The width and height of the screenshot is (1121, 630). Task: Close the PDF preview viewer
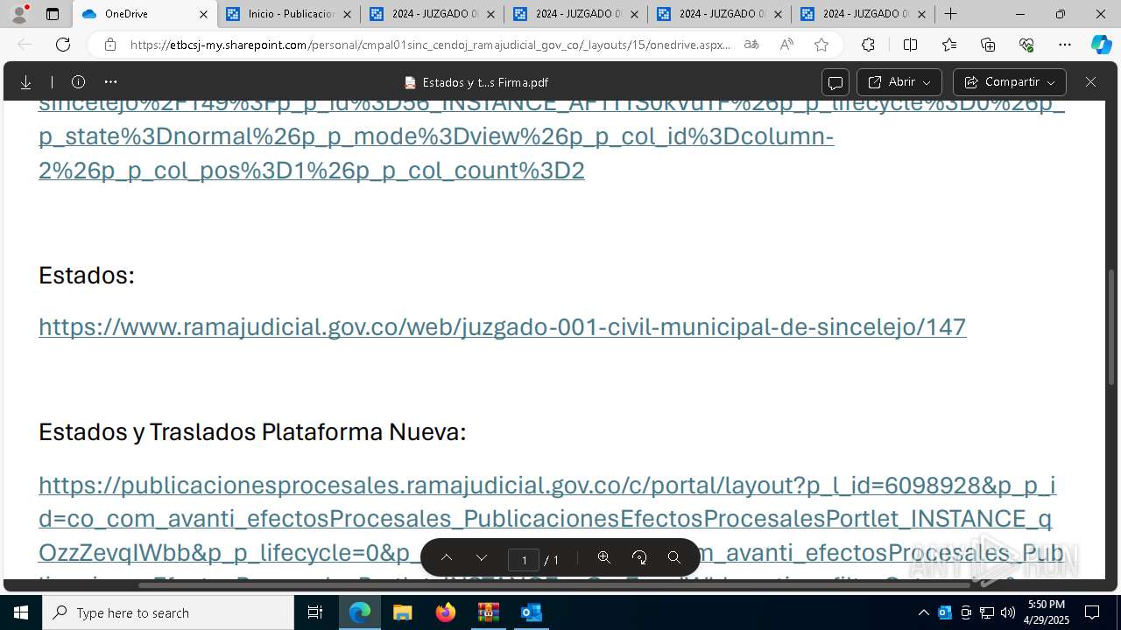(x=1090, y=82)
